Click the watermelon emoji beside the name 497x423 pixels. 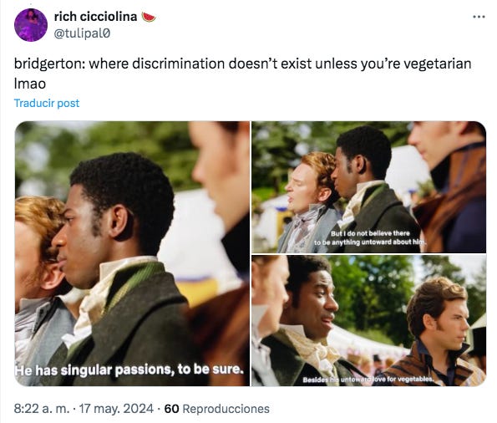pos(149,17)
